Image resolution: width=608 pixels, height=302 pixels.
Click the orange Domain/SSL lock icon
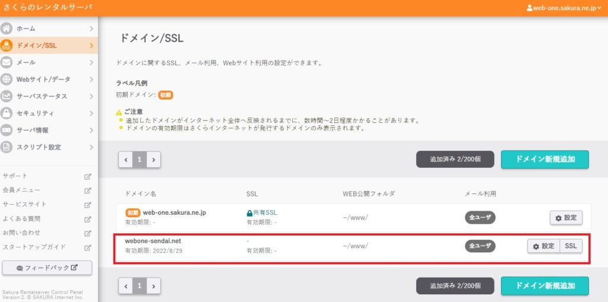point(6,45)
